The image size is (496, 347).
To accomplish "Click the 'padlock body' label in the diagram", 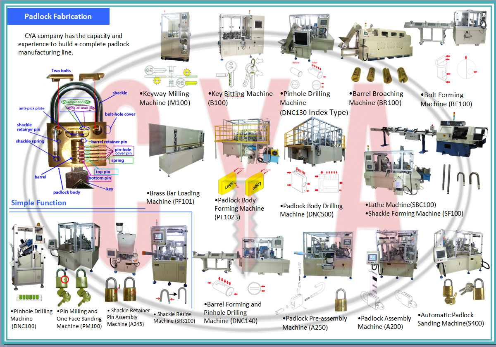I will pyautogui.click(x=67, y=192).
